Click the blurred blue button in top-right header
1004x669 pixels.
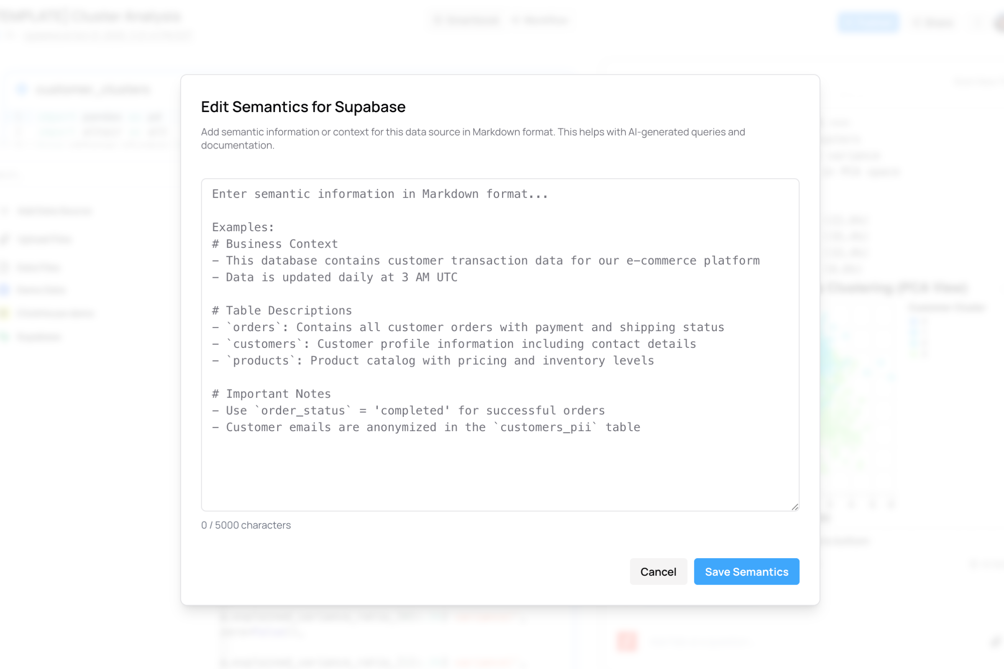tap(868, 22)
